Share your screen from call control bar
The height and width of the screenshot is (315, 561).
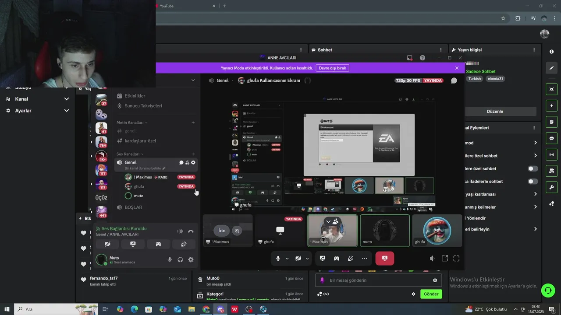(323, 259)
